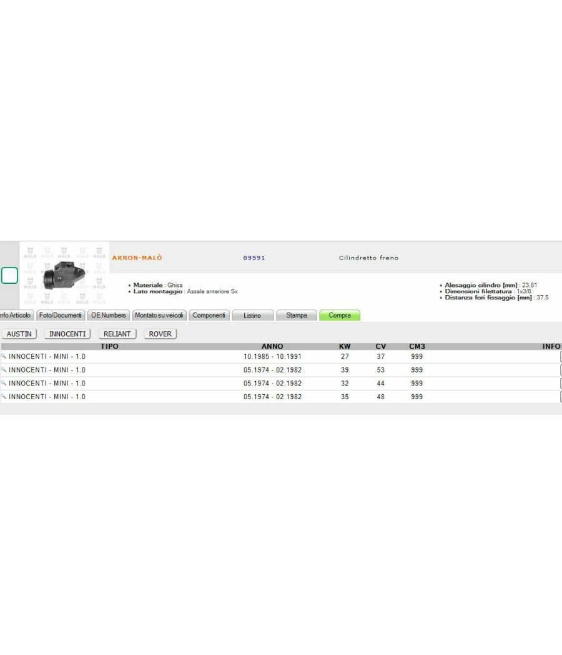
Task: Open the brake cylinder product thumbnail
Action: tap(64, 275)
